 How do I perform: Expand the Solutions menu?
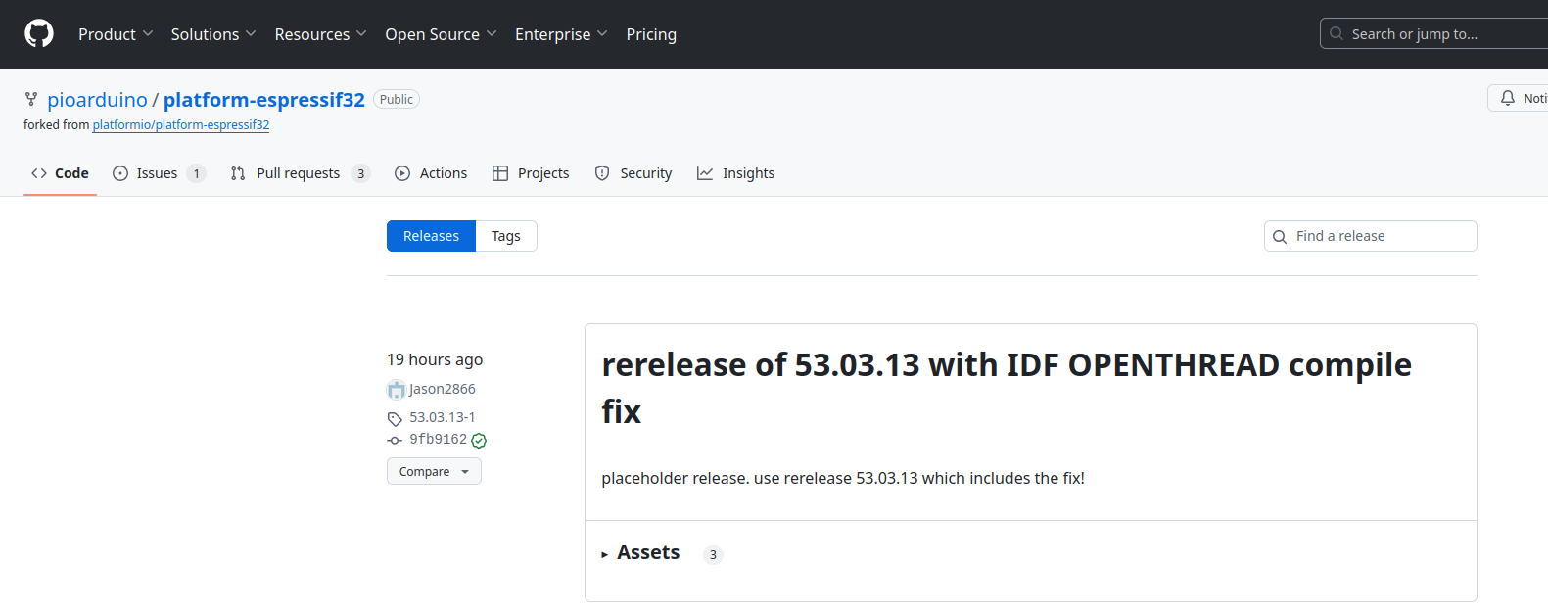213,34
